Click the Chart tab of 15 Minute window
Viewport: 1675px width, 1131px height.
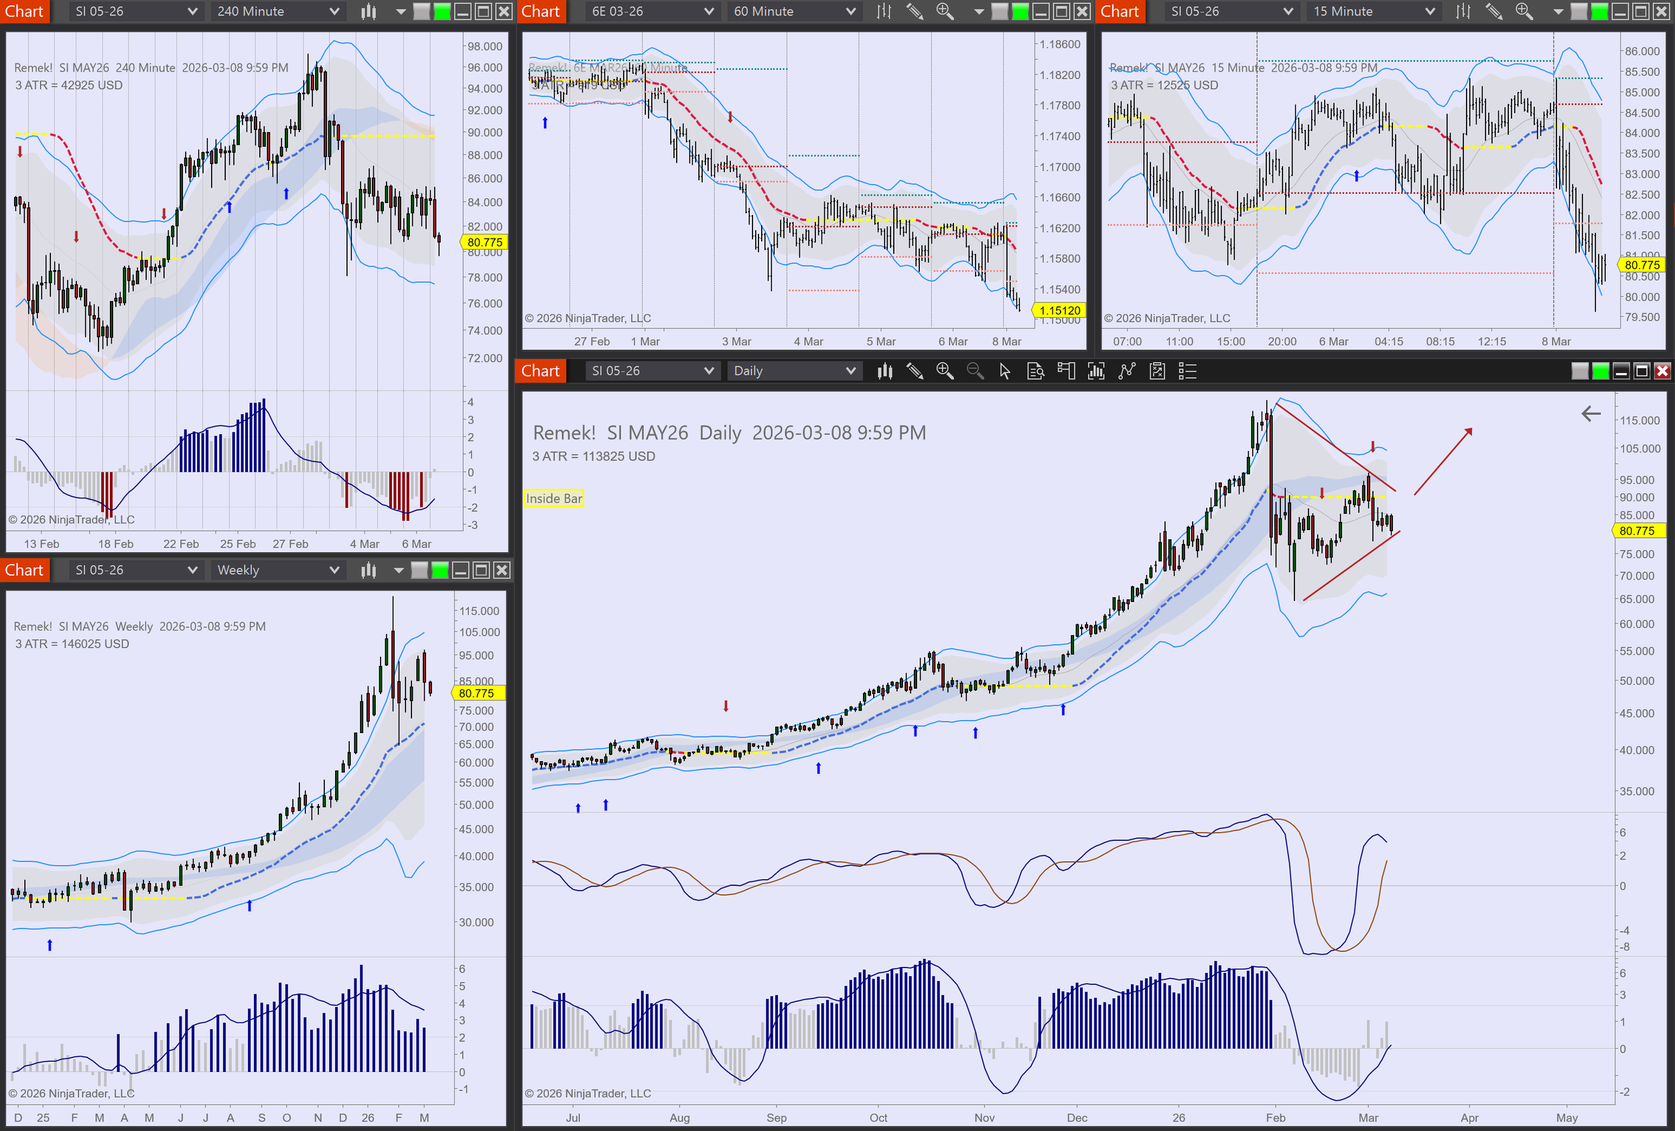pyautogui.click(x=1120, y=11)
